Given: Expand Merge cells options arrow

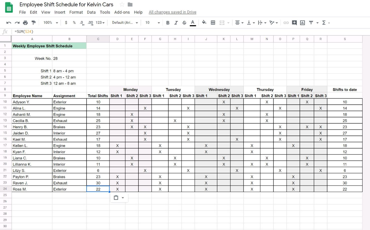Looking at the screenshot, I should point(228,23).
